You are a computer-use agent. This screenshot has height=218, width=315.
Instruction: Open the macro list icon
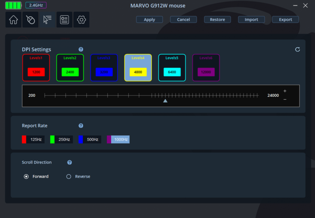point(64,20)
